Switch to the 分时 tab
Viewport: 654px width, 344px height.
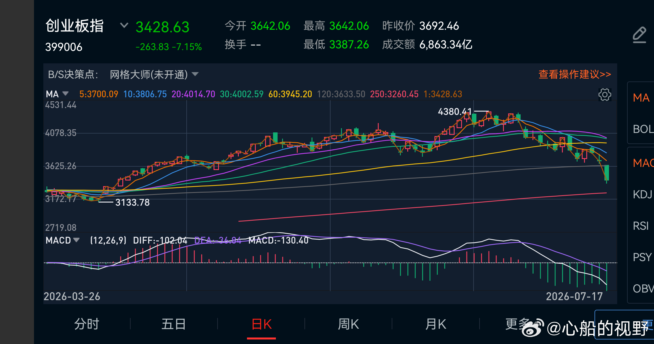coord(87,324)
